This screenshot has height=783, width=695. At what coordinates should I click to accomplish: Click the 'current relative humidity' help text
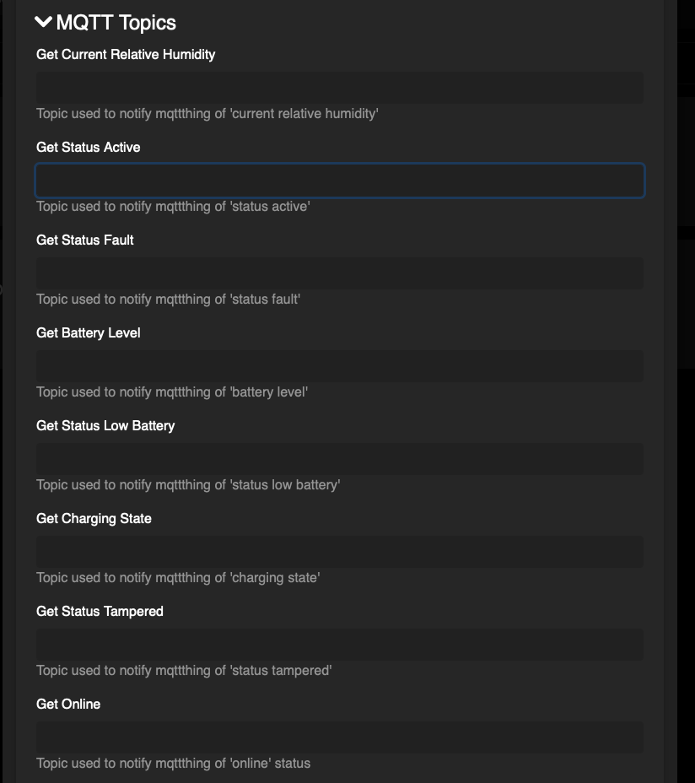[x=207, y=114]
